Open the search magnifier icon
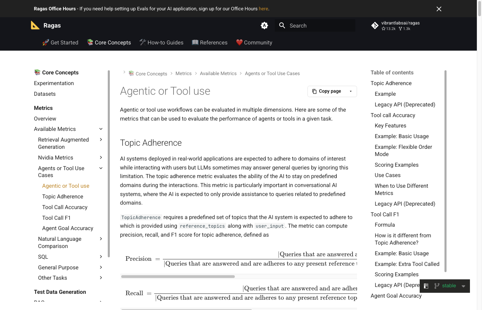Screen dimensions: 482x310 tap(282, 25)
